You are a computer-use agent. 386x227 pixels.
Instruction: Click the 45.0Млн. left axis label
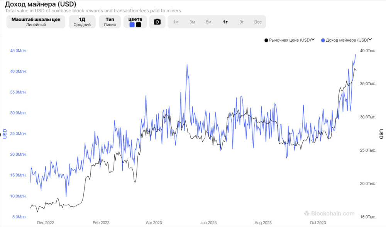(x=18, y=50)
